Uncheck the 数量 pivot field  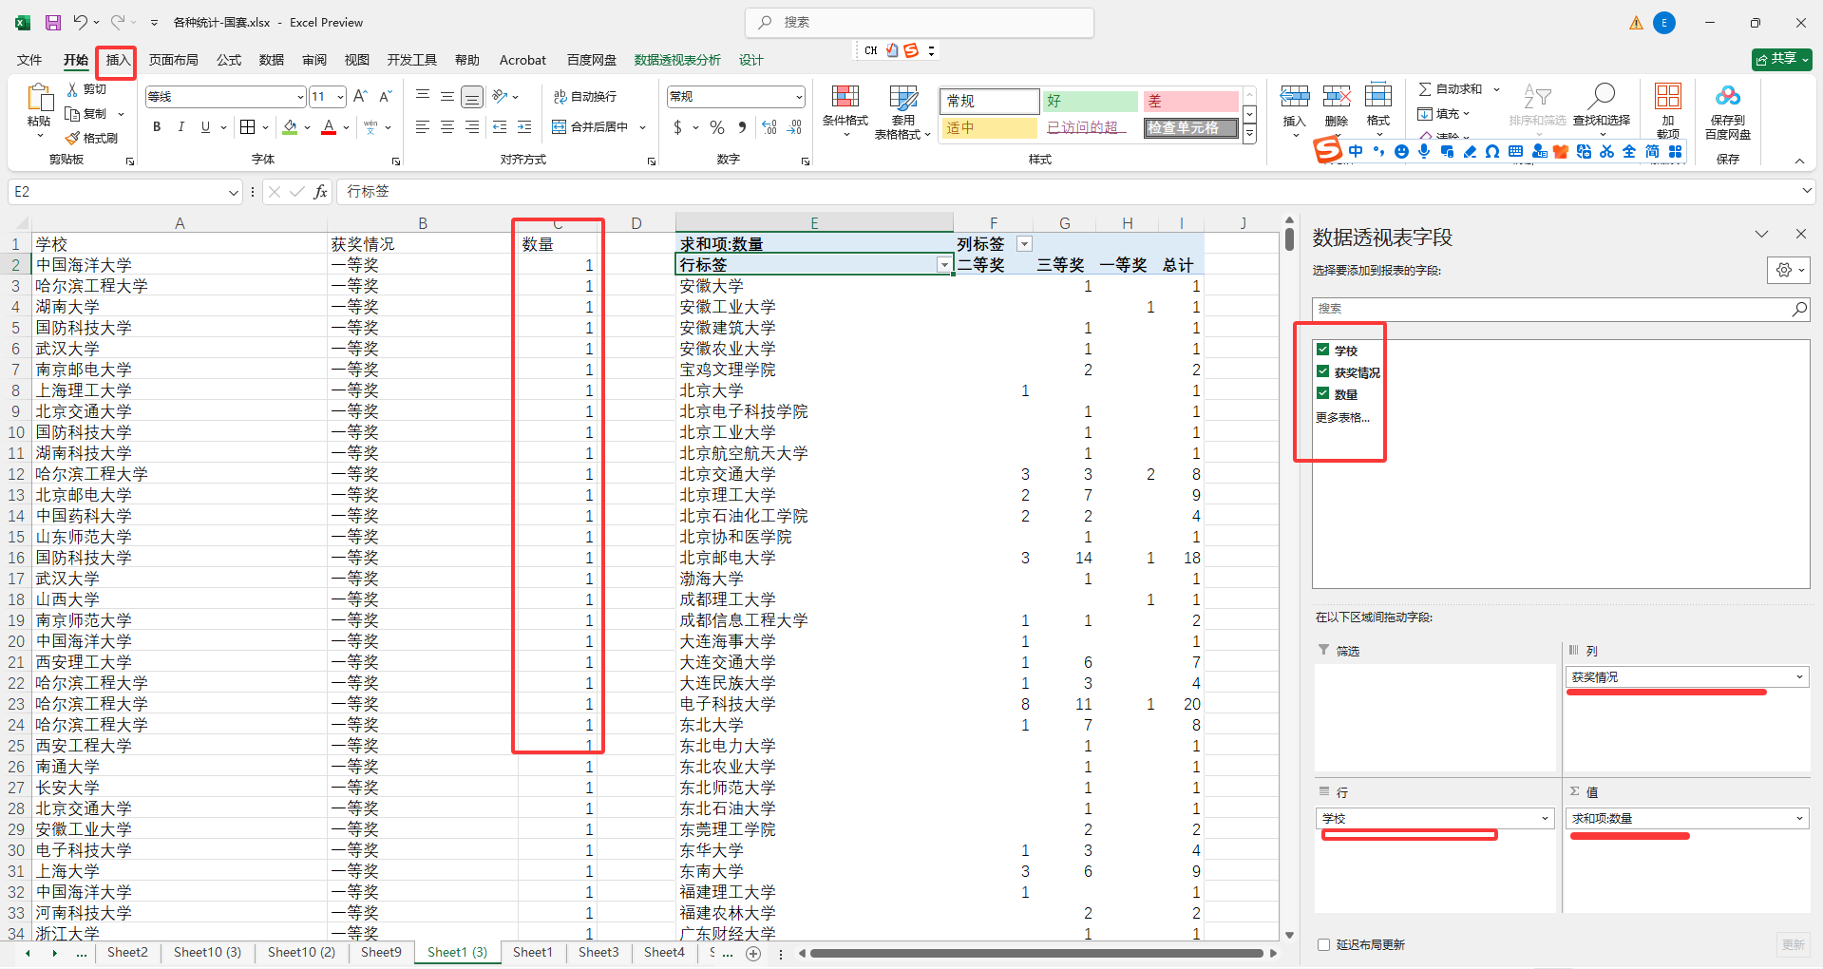pos(1323,393)
